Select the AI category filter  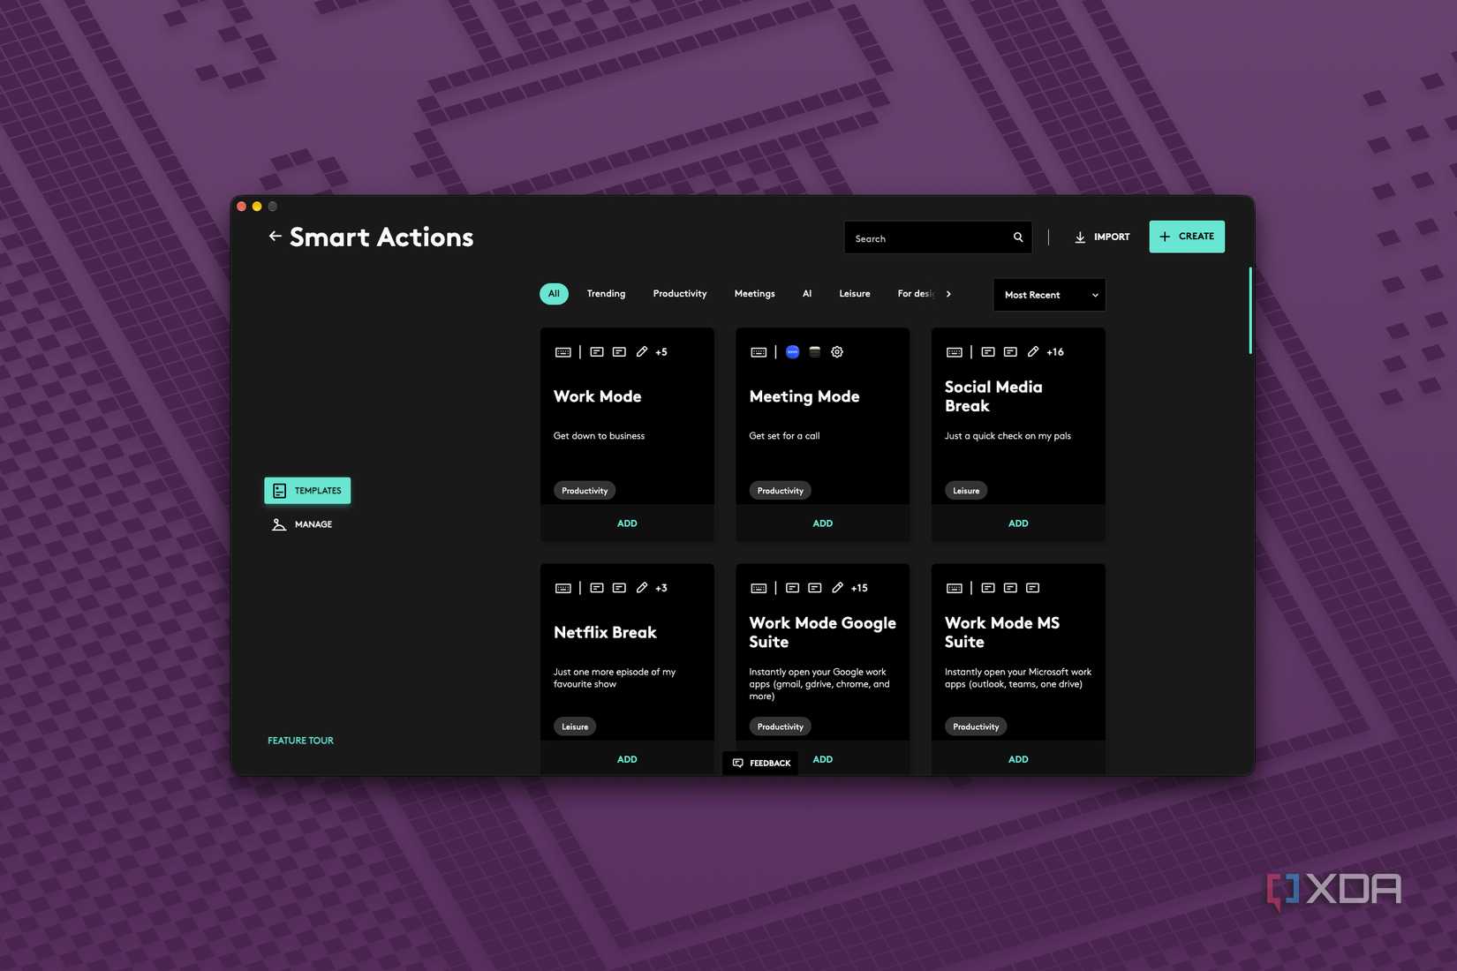click(807, 294)
